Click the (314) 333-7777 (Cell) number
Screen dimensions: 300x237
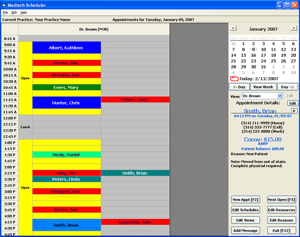click(263, 127)
